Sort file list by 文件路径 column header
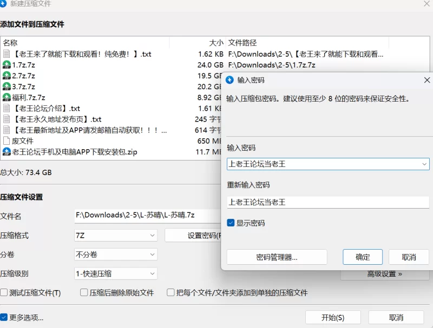The image size is (433, 328). click(242, 43)
